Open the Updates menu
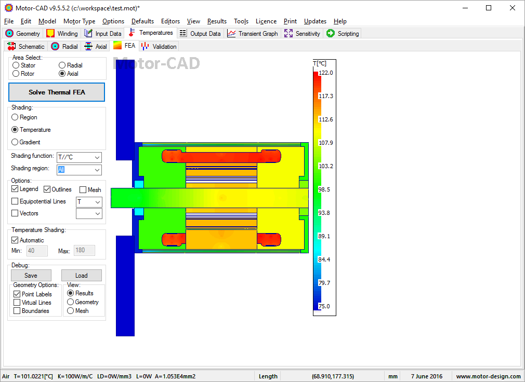Image resolution: width=525 pixels, height=382 pixels. (315, 21)
